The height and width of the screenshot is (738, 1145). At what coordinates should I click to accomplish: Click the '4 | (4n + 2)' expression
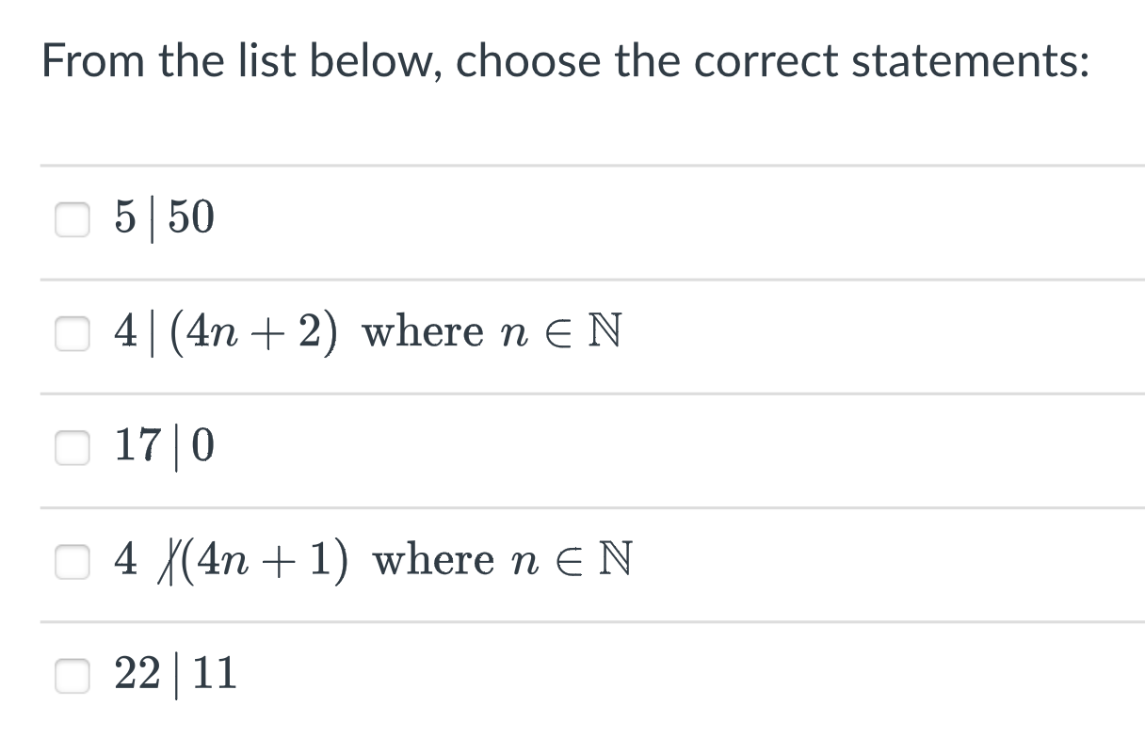[227, 332]
